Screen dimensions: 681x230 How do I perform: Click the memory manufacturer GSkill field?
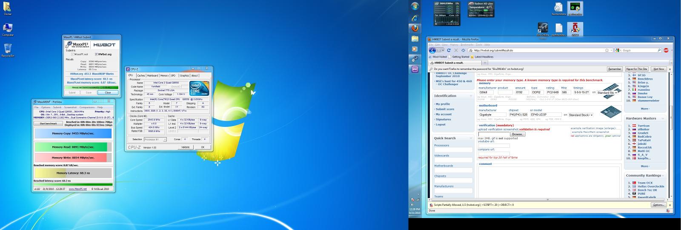point(486,92)
